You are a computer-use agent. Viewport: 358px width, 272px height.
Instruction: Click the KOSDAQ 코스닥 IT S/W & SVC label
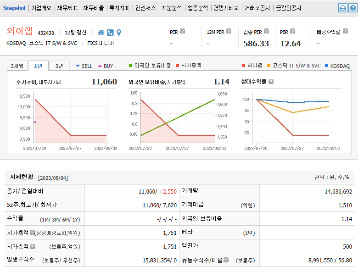tap(42, 43)
